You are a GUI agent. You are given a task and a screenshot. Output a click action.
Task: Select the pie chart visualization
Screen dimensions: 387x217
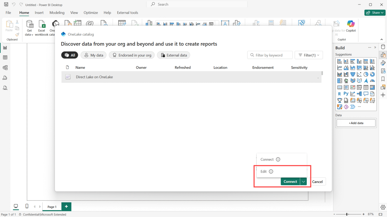366,74
